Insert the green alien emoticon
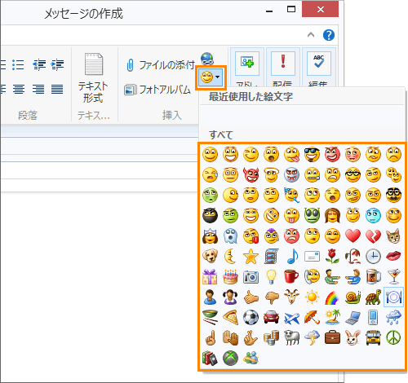Screen dimensions: 408x383 312,215
